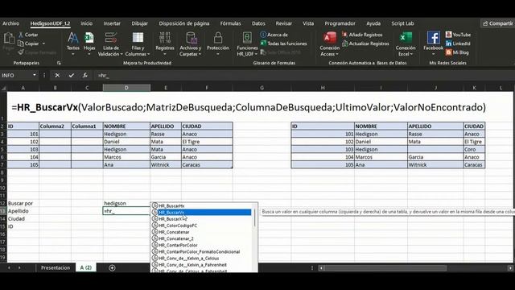This screenshot has width=515, height=290.
Task: Open the Facebook link icon
Action: (433, 44)
